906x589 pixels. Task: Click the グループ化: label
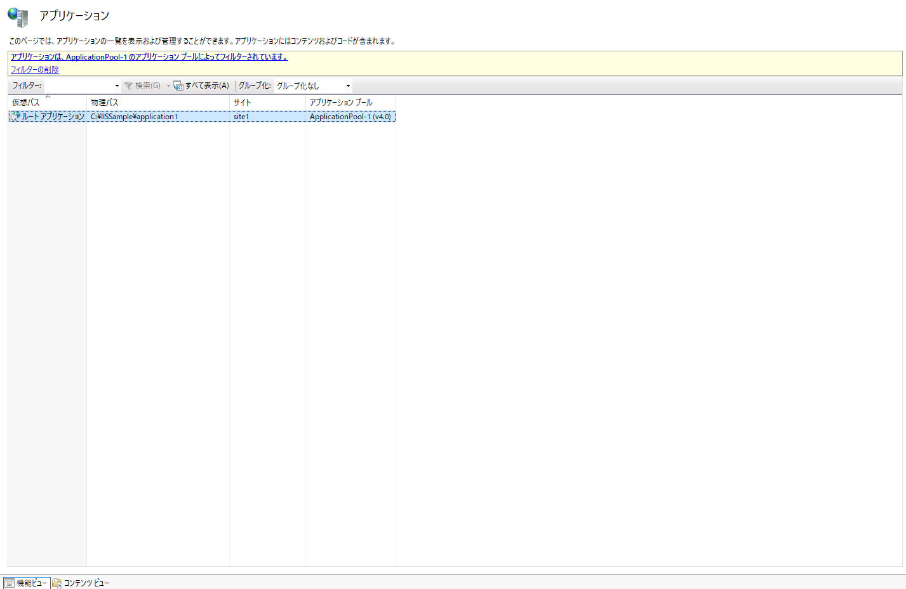[255, 86]
